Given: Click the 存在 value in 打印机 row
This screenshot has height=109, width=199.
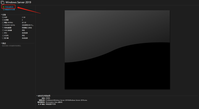Looking at the screenshot, I should tap(23, 36).
